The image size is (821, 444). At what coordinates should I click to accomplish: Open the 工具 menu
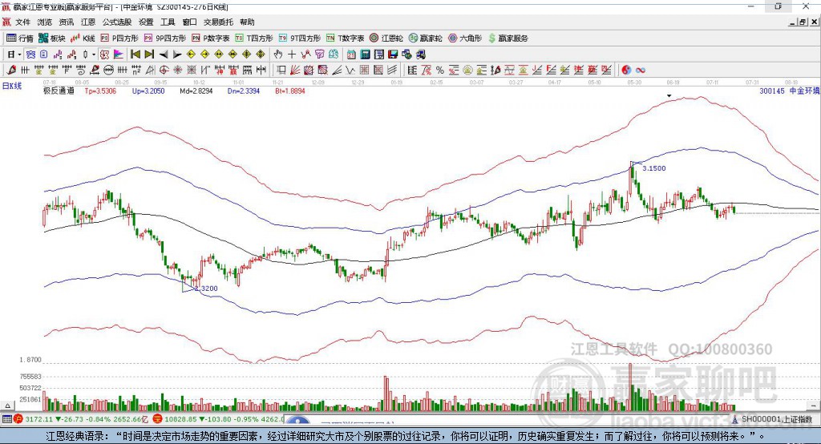pos(168,22)
